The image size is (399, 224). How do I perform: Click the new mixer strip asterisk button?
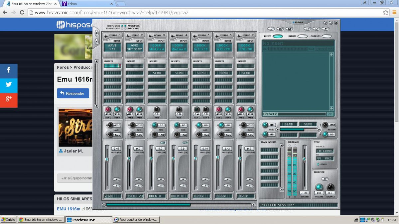[97, 34]
